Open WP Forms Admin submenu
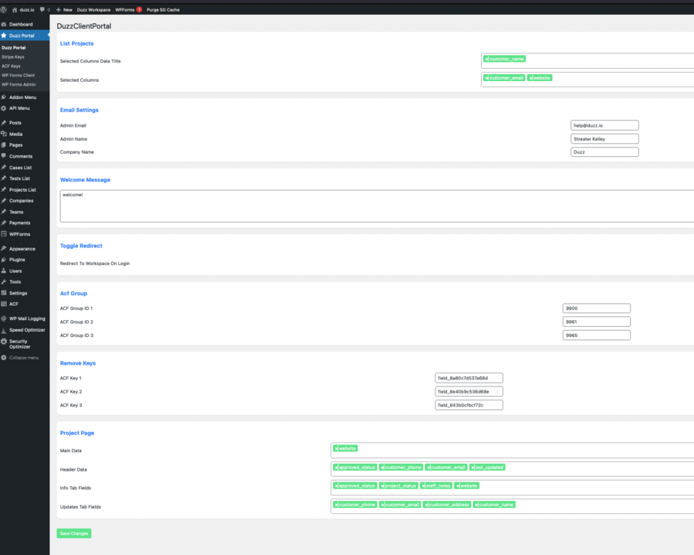The image size is (694, 555). pyautogui.click(x=19, y=84)
